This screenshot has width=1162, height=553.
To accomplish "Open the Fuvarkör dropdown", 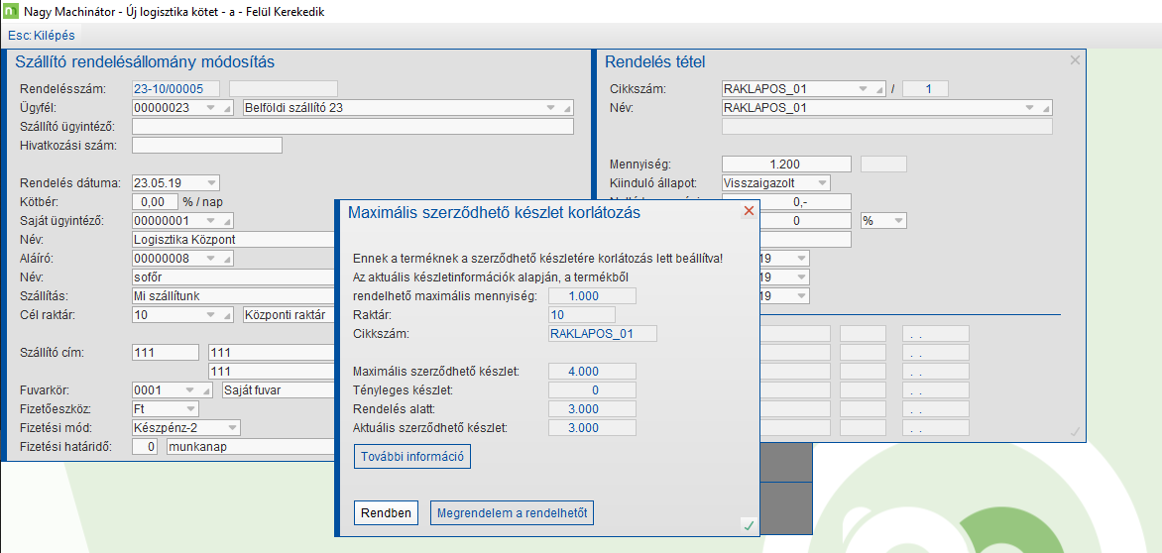I will pos(191,389).
